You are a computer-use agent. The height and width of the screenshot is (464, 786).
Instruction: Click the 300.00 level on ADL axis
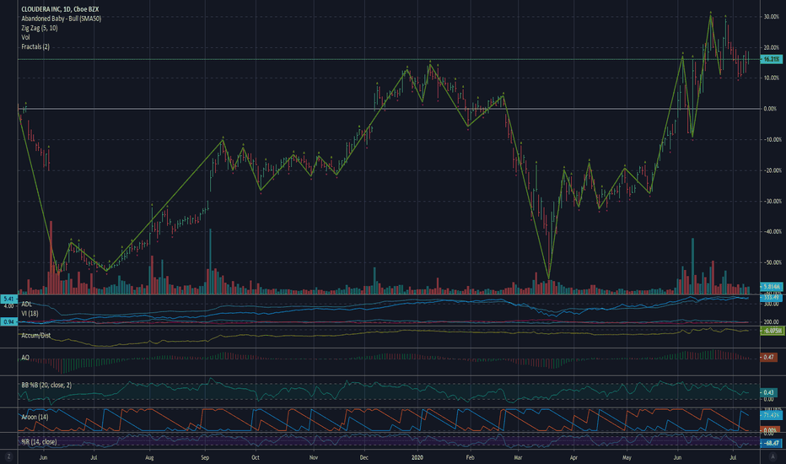(772, 304)
